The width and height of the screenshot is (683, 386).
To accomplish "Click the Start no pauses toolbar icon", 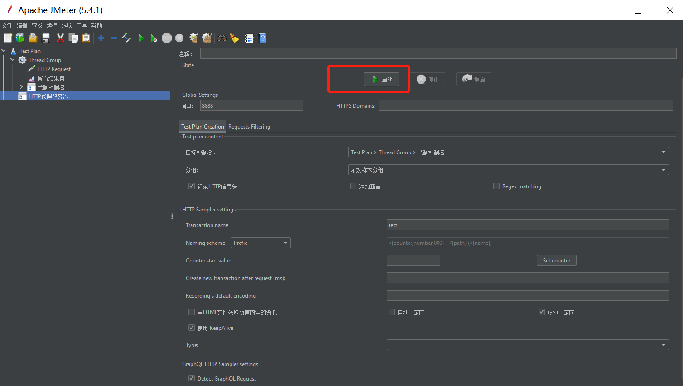I will coord(154,38).
